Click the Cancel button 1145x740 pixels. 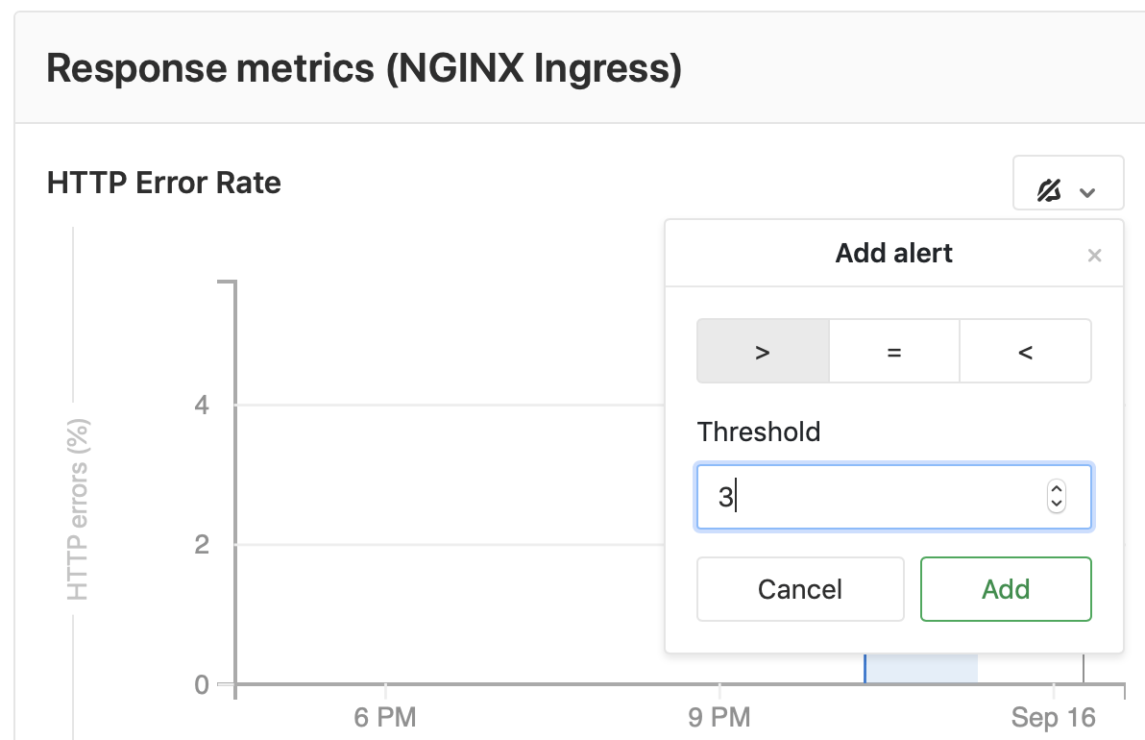[800, 589]
